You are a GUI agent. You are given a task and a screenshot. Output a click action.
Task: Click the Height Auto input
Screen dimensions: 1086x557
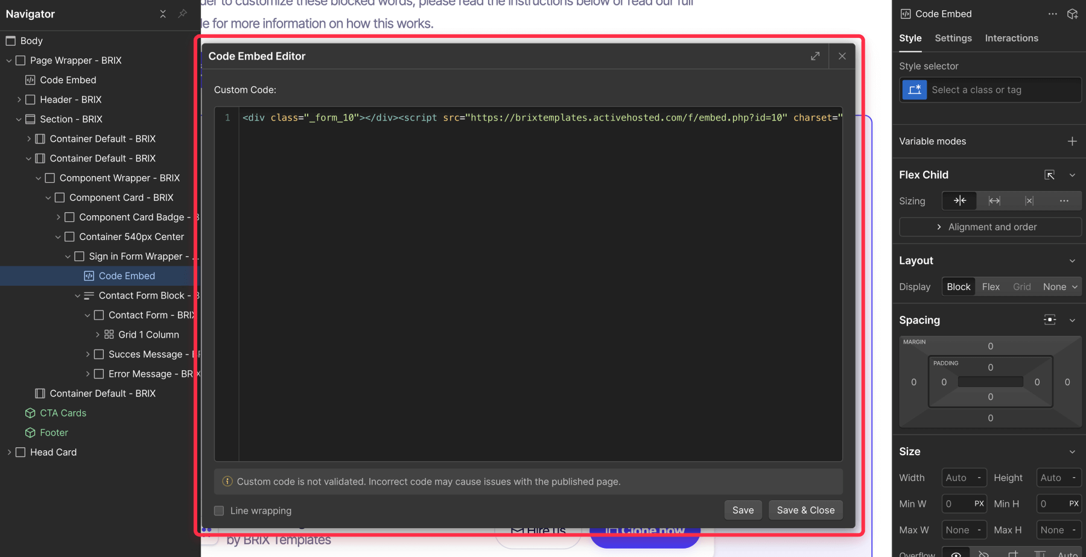tap(1059, 477)
